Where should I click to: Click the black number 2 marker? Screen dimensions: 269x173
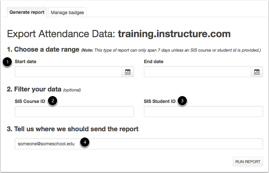tap(53, 101)
